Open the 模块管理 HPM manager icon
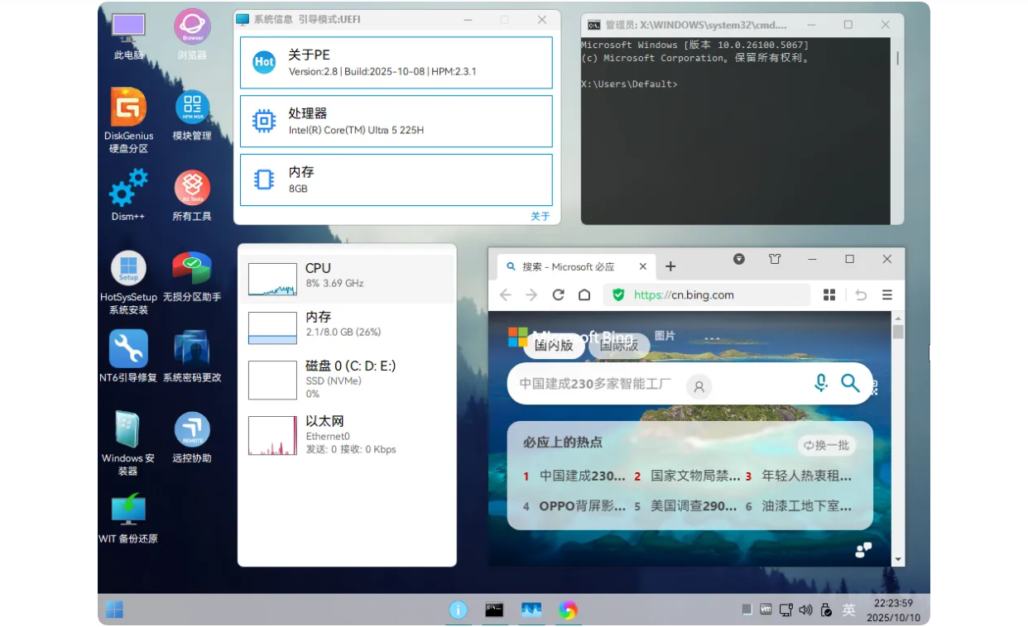The height and width of the screenshot is (627, 1028). pyautogui.click(x=192, y=115)
